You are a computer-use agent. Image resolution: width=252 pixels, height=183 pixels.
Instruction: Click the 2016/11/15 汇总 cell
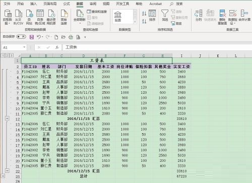84,118
